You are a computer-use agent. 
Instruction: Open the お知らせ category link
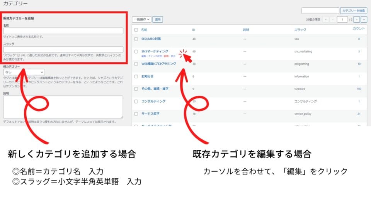click(147, 76)
